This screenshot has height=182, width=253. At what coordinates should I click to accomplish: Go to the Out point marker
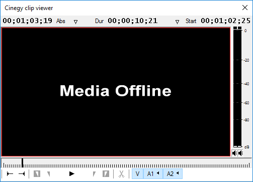tap(94, 174)
